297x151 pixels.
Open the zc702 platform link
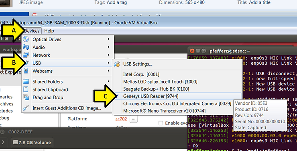click(x=121, y=119)
